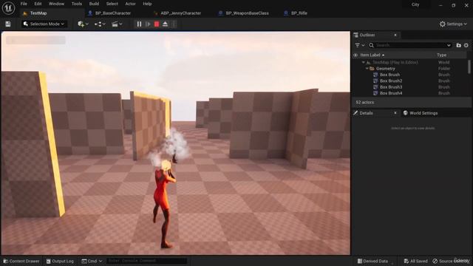Open the Source Control menu
473x266 pixels.
pyautogui.click(x=451, y=261)
